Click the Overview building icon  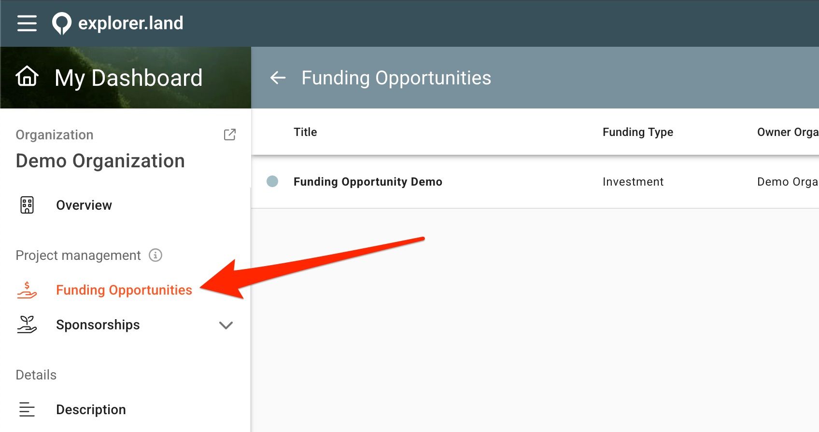click(27, 205)
